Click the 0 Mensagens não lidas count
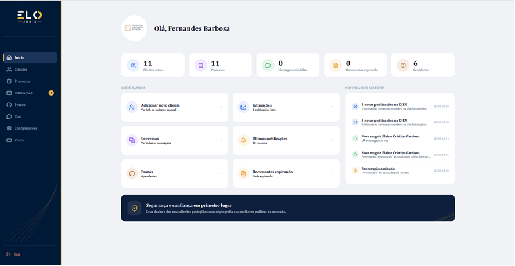Image resolution: width=515 pixels, height=266 pixels. pyautogui.click(x=280, y=63)
